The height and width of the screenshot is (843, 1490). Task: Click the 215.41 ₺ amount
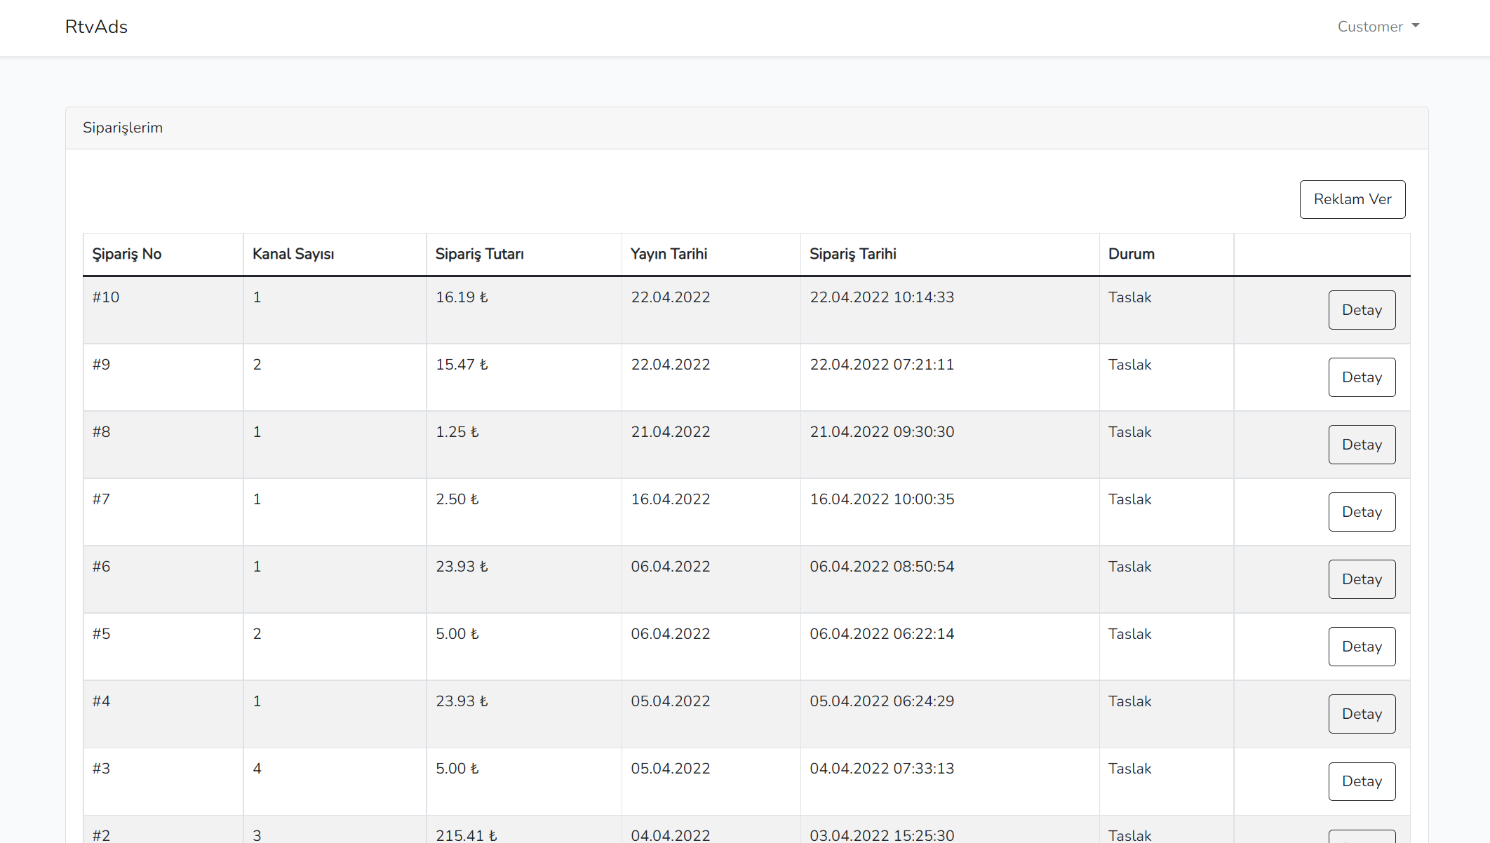pos(467,835)
